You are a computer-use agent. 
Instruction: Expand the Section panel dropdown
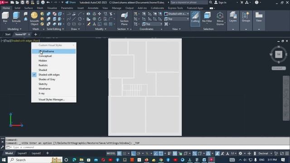pyautogui.click(x=123, y=29)
